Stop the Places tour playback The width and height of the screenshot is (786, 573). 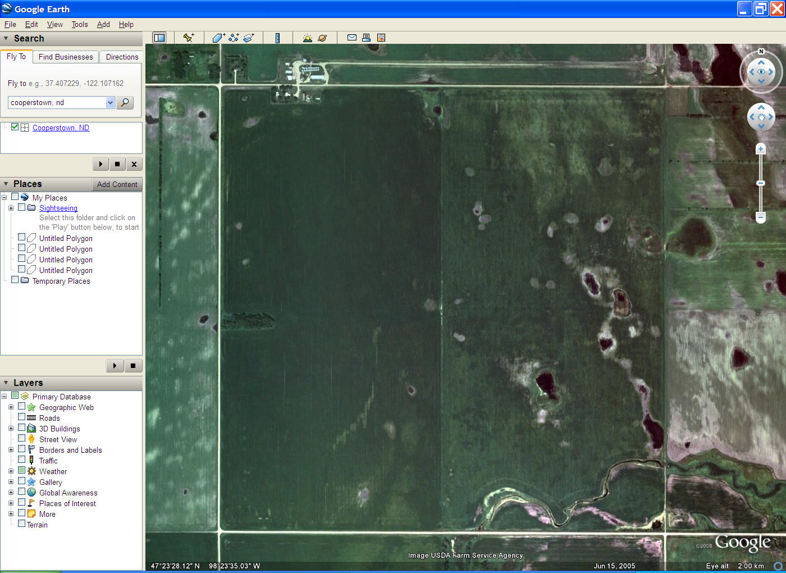[133, 366]
